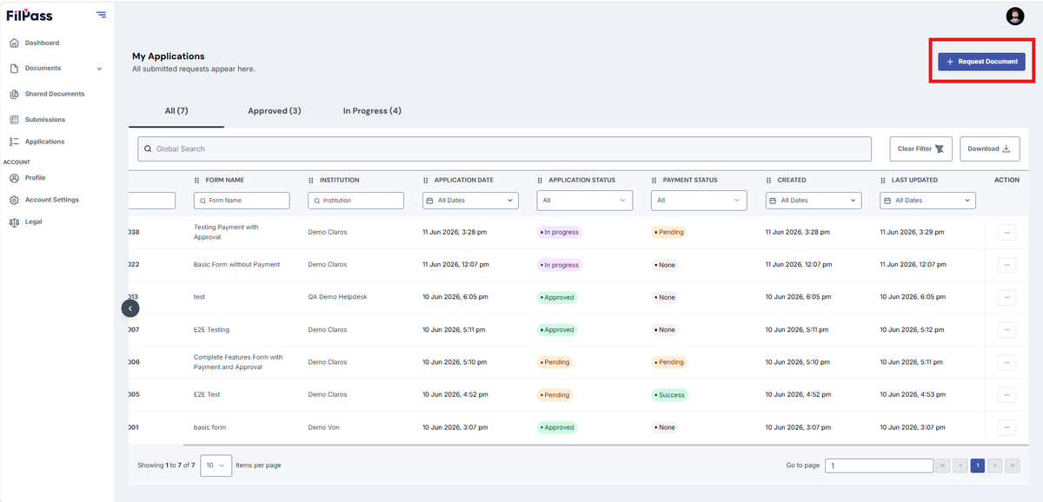Click the drag handle beside the FORM NAME column
Image resolution: width=1043 pixels, height=502 pixels.
197,181
